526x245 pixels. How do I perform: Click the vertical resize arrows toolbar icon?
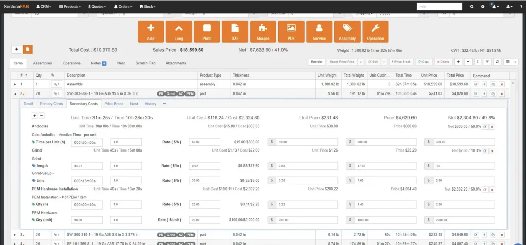pyautogui.click(x=478, y=62)
